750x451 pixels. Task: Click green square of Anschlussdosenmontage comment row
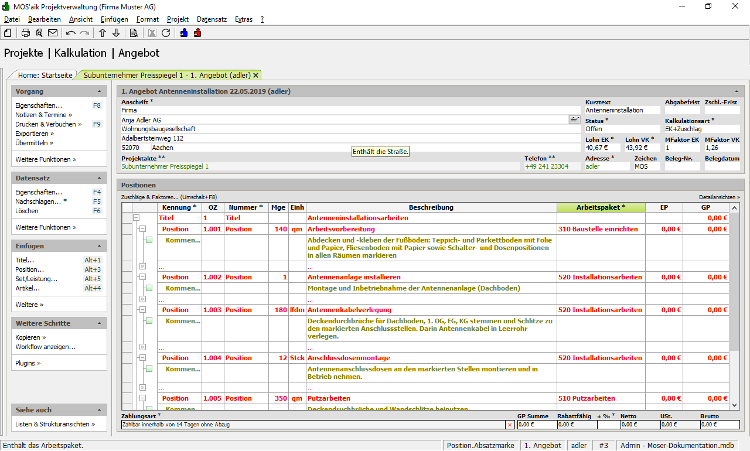[149, 369]
